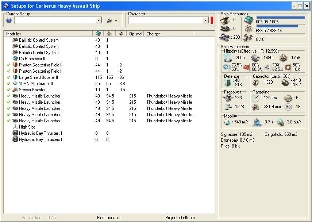Expand the arrow beside the ship icon

coord(116,21)
